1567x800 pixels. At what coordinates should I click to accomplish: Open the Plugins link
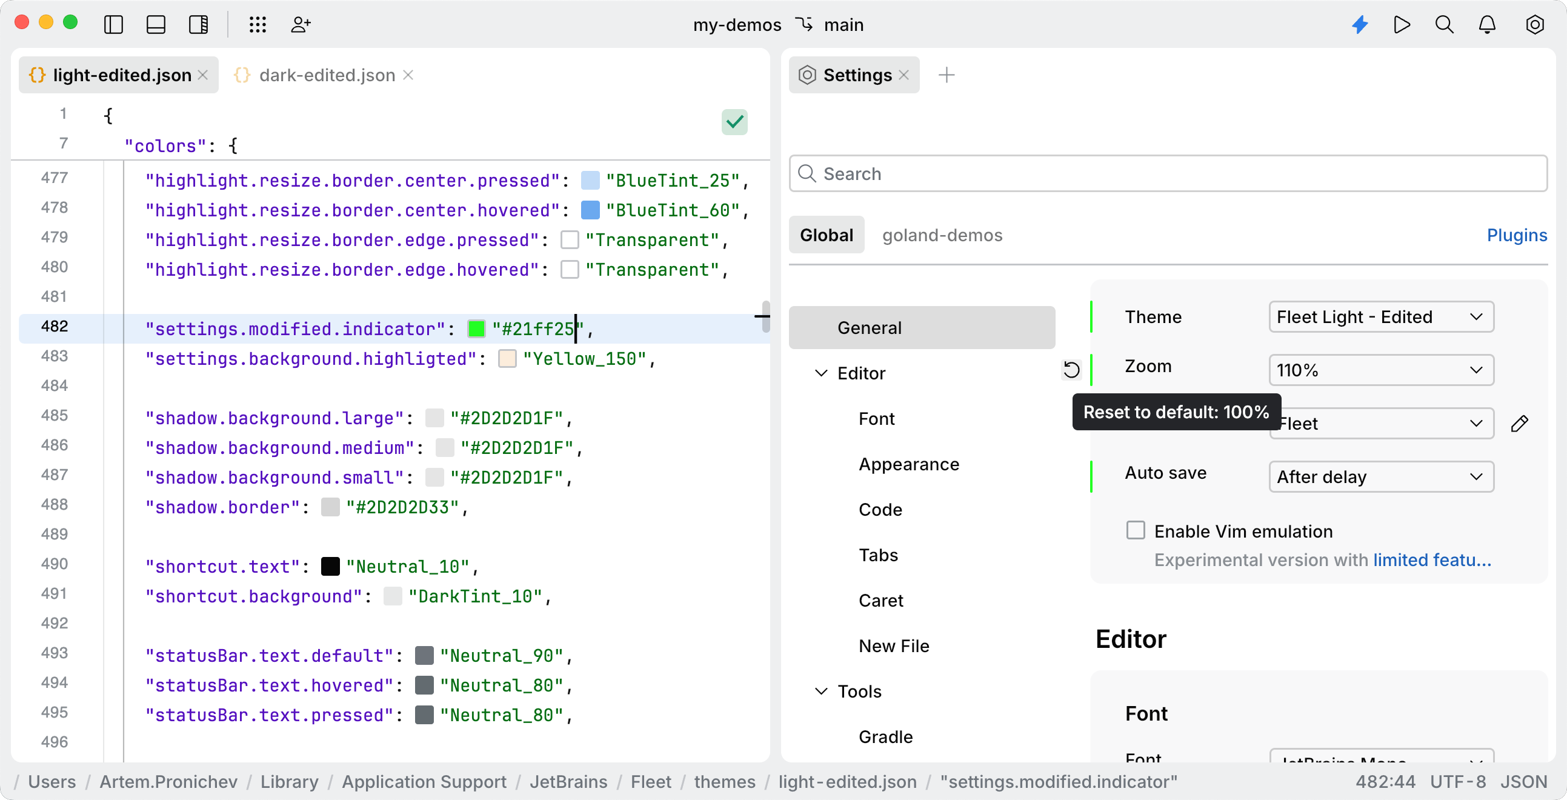[x=1517, y=235]
